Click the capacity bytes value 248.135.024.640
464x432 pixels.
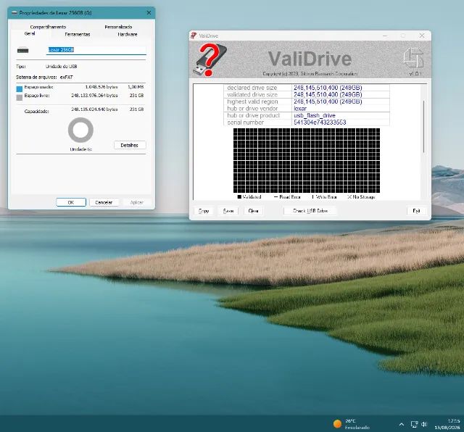click(x=94, y=109)
